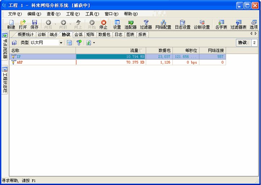Click the IP traffic bar 10.794 MB

111,57
